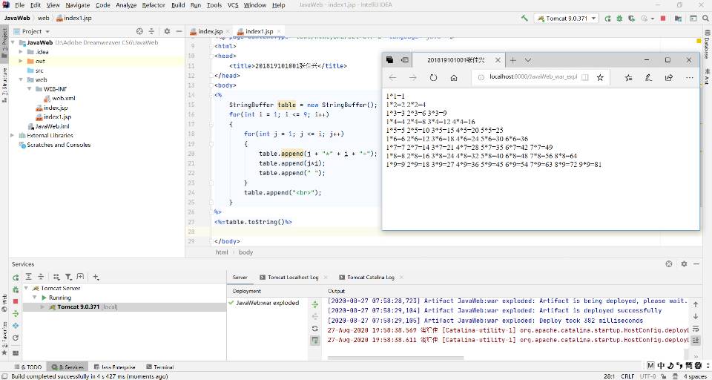Screen dimensions: 712x380
Task: Expand External Libraries node
Action: [x=13, y=136]
